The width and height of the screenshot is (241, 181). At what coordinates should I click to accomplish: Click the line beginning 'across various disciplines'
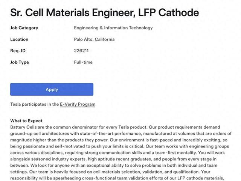tap(117, 153)
